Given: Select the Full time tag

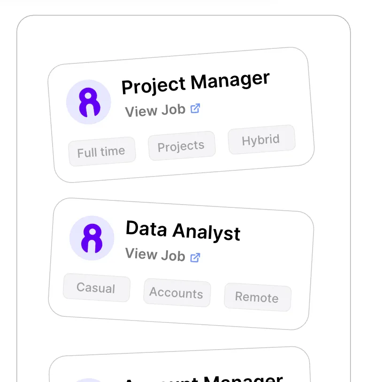Looking at the screenshot, I should [x=102, y=152].
